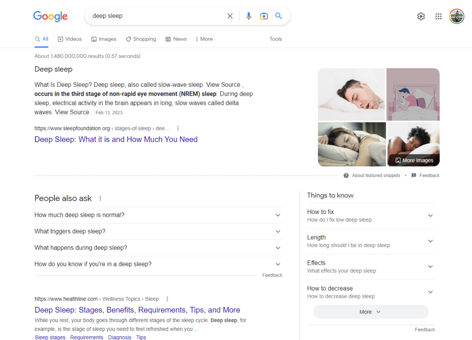Image resolution: width=472 pixels, height=340 pixels.
Task: Open the 'Sleep stages' link under Healthline result
Action: tap(50, 337)
